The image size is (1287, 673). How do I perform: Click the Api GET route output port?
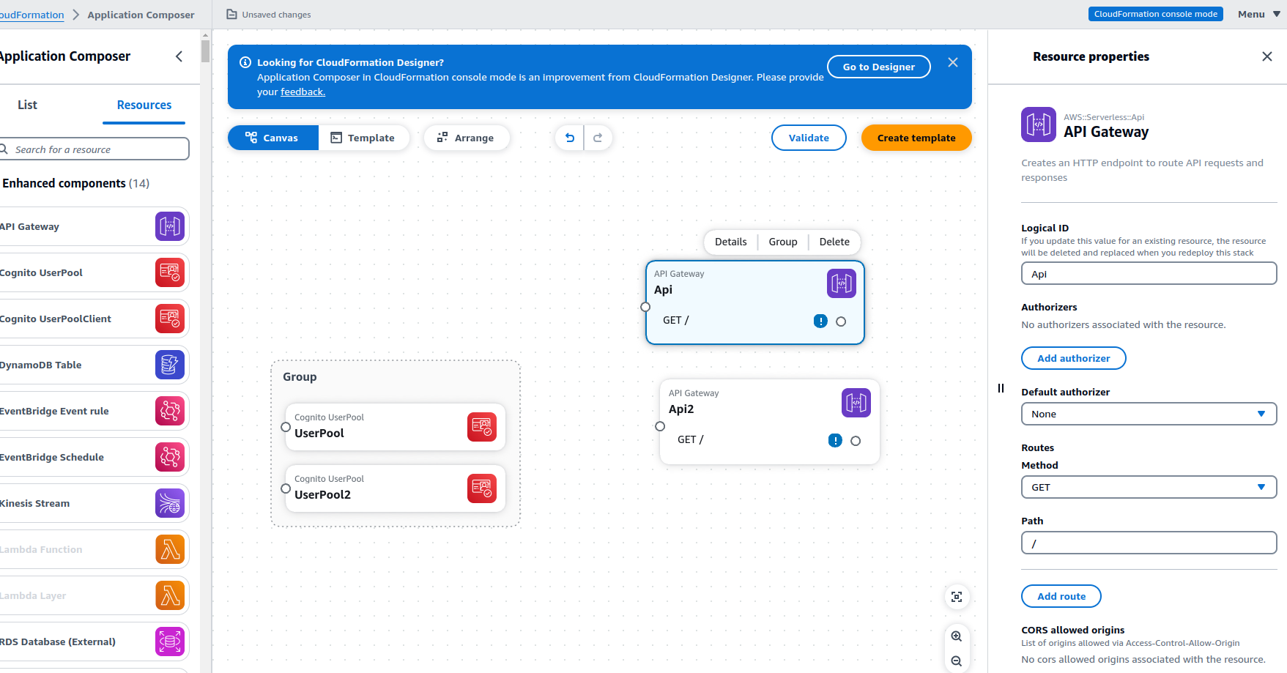point(841,321)
